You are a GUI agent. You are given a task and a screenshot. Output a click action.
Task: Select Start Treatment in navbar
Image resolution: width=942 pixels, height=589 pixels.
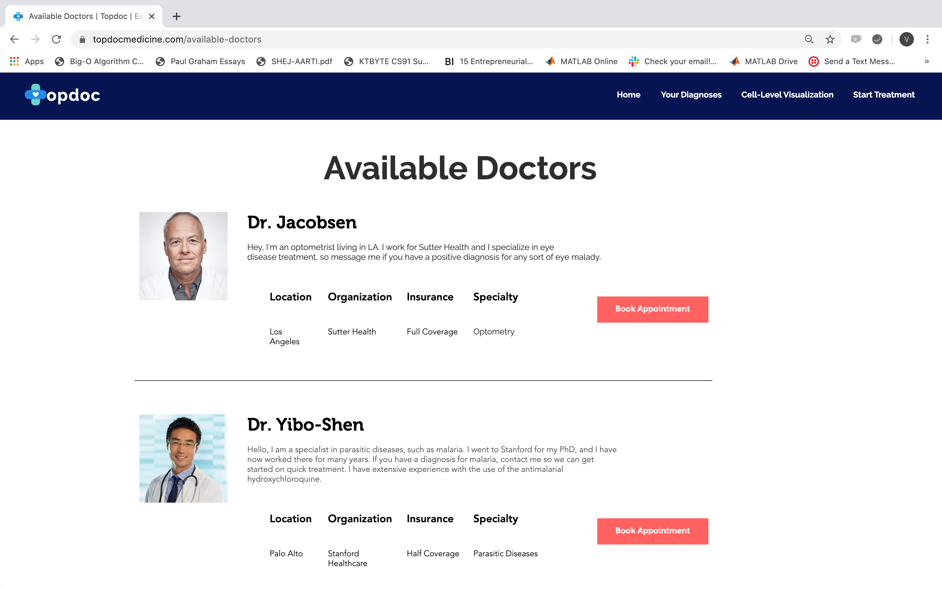point(883,95)
